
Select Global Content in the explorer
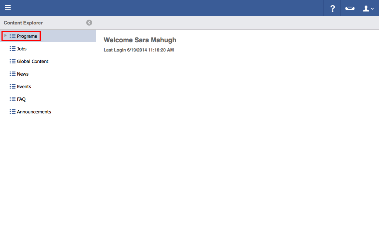click(33, 62)
